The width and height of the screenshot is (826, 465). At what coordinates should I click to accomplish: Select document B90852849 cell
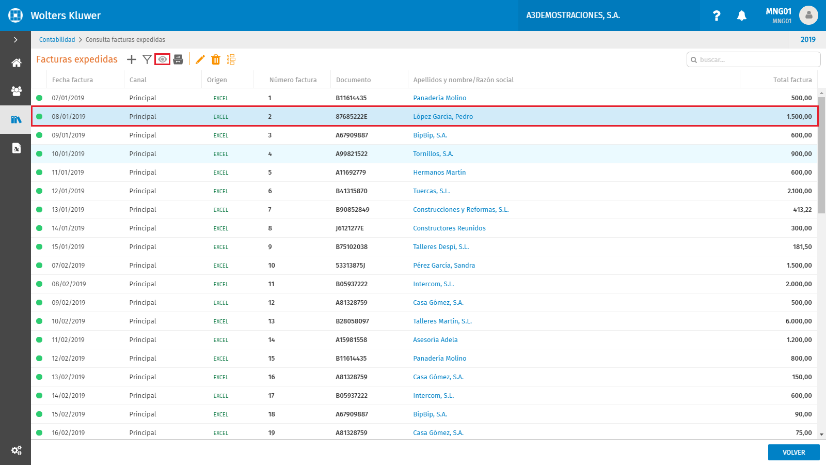[x=353, y=209]
